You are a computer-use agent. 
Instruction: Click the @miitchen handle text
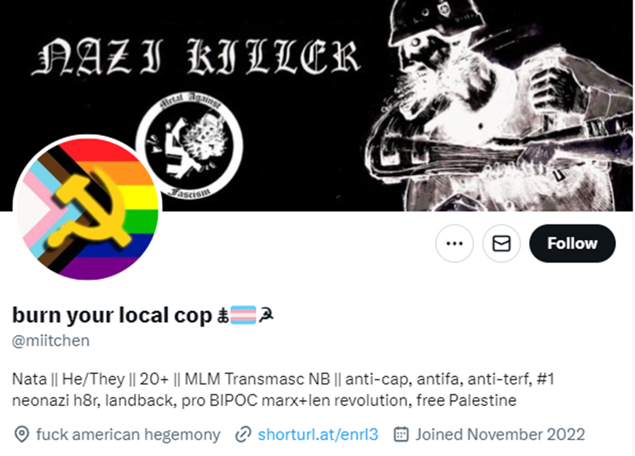click(x=51, y=341)
